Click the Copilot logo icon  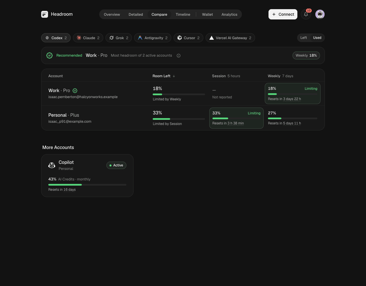point(52,165)
